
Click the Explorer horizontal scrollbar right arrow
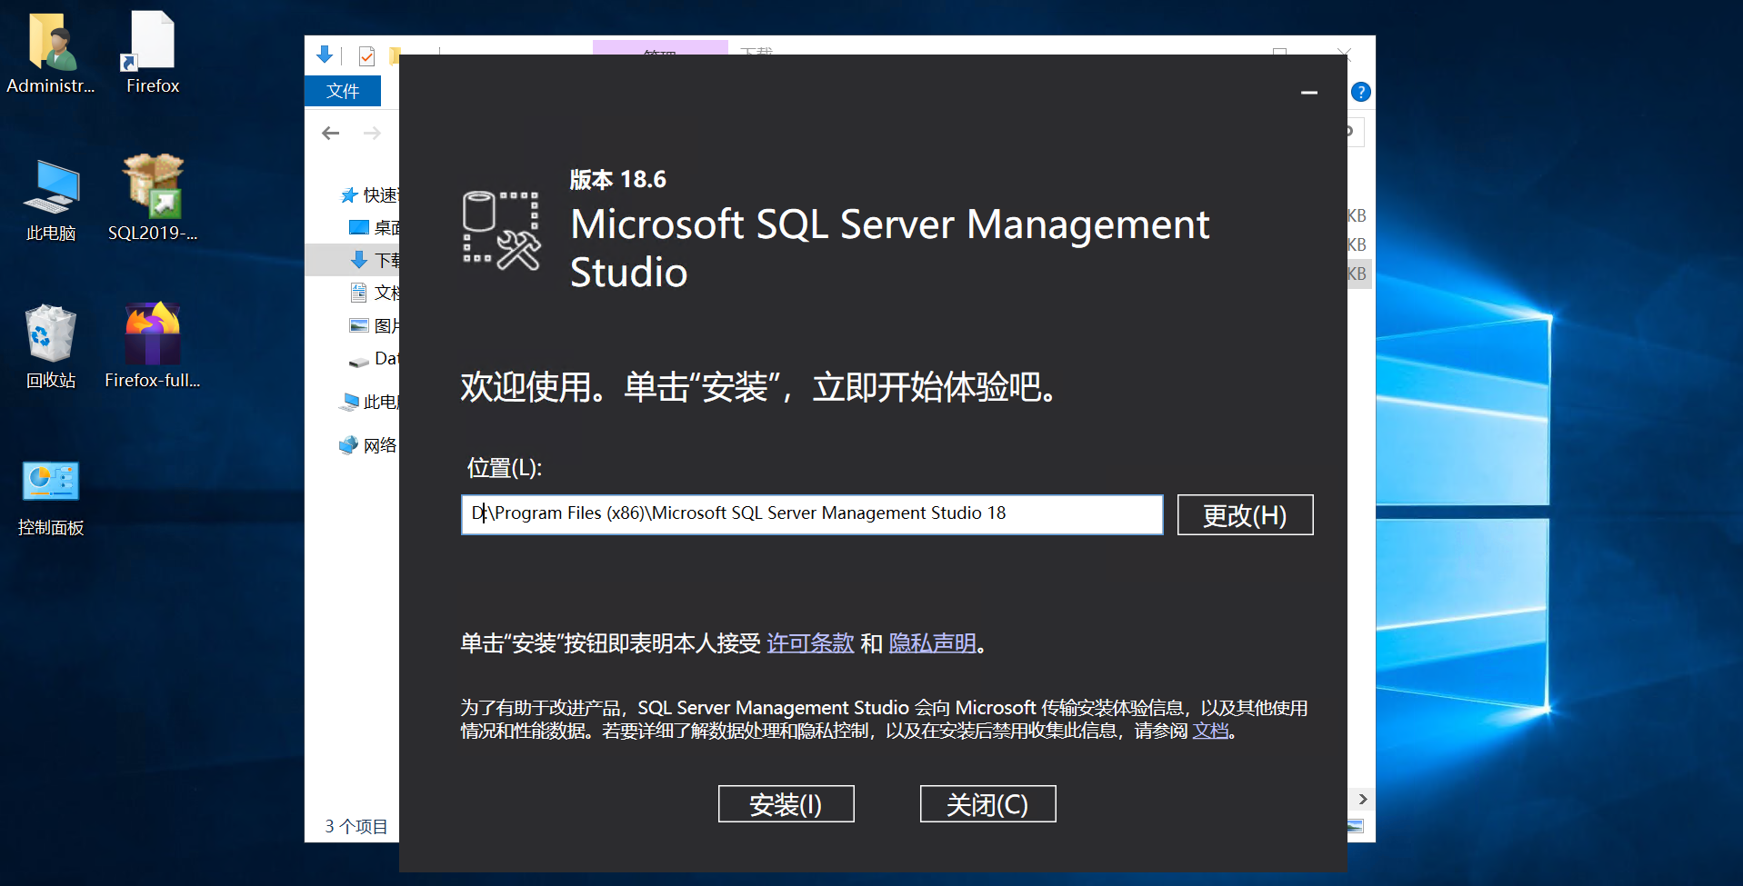[x=1362, y=800]
